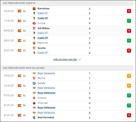Click the Mallorca club crest icon

point(34,43)
